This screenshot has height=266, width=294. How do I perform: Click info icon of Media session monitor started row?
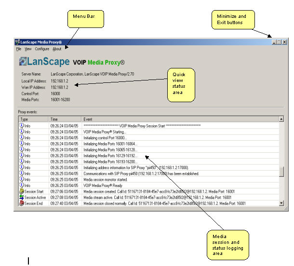pyautogui.click(x=22, y=179)
